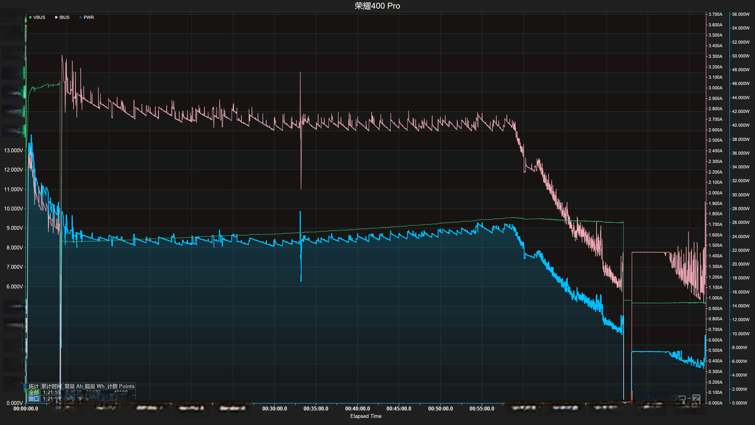The width and height of the screenshot is (755, 425).
Task: Click the blue PWR legend swatch
Action: point(81,17)
